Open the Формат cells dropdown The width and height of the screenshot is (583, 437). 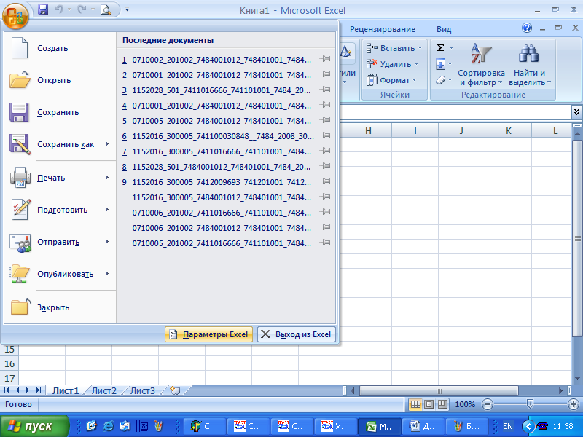point(391,80)
